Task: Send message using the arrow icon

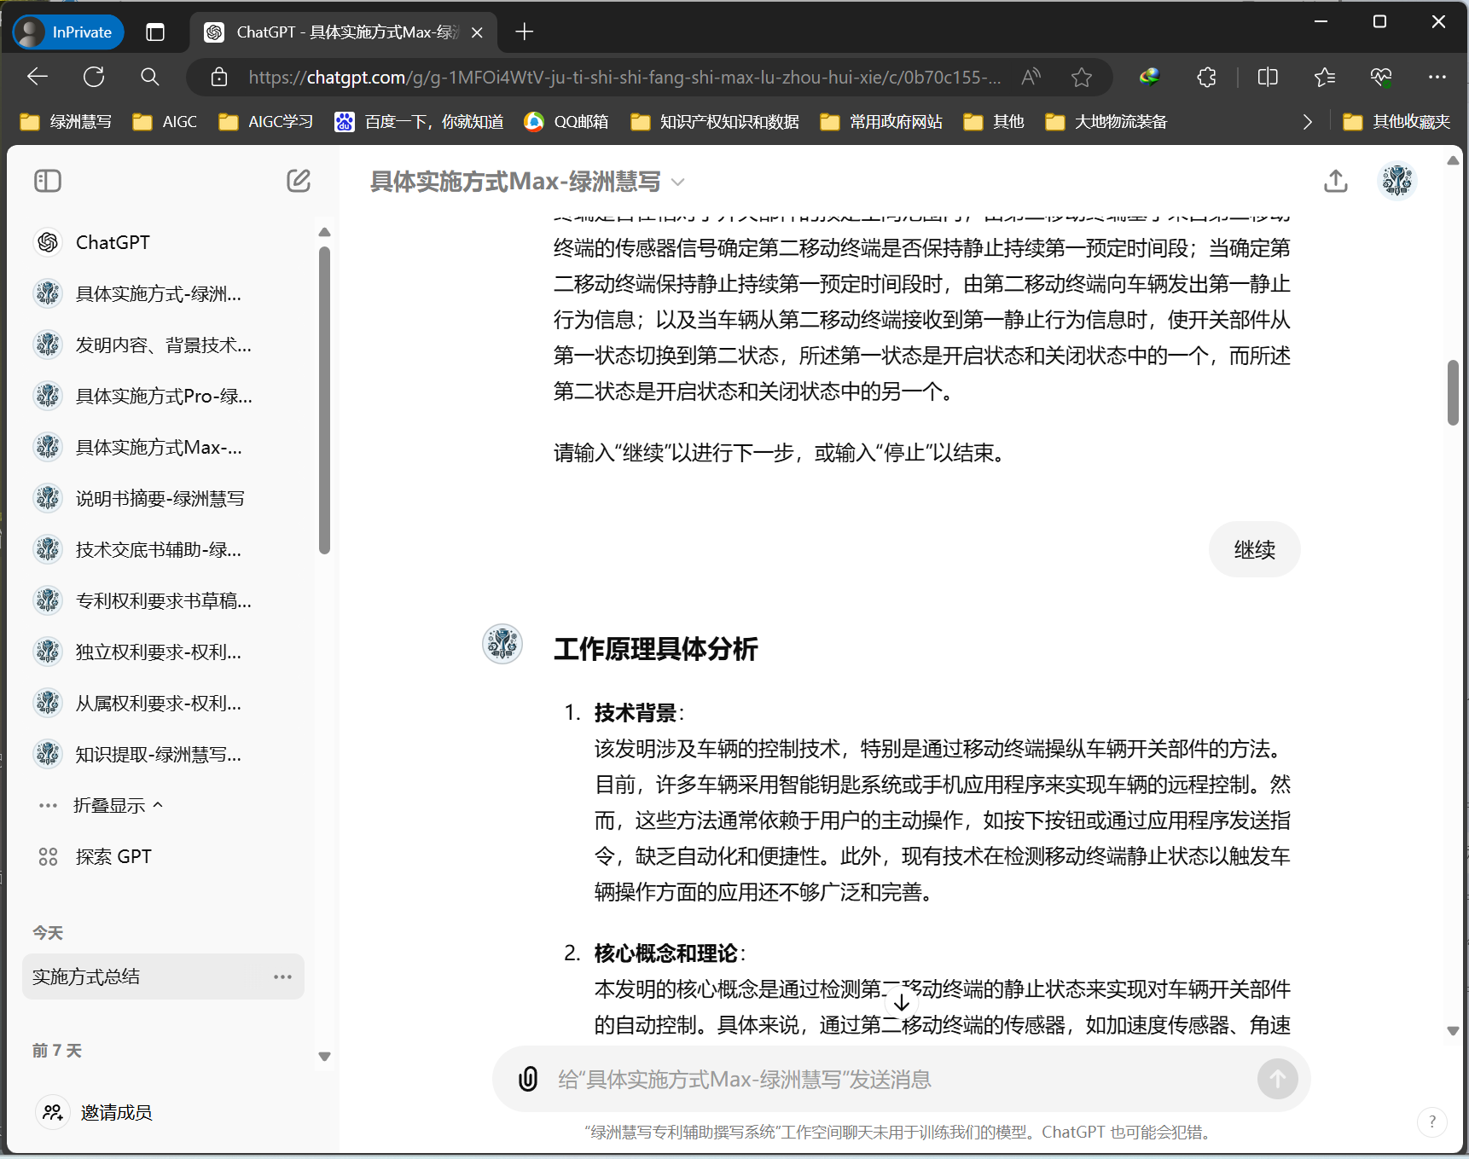Action: (1277, 1079)
